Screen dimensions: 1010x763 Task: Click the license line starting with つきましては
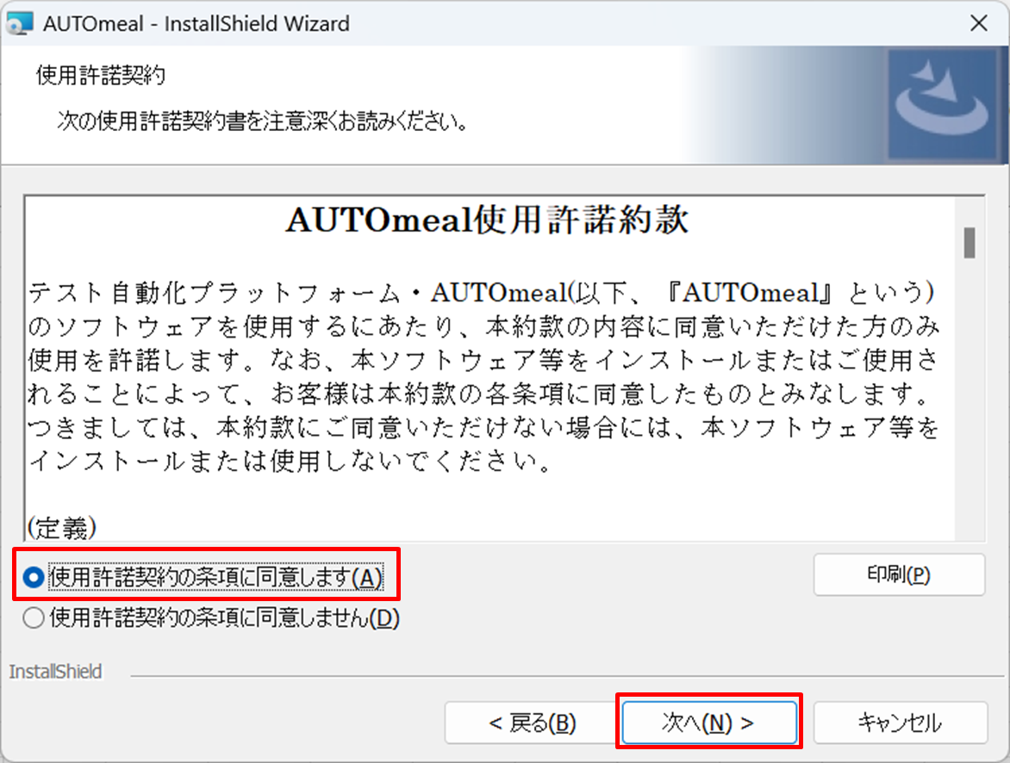point(483,427)
